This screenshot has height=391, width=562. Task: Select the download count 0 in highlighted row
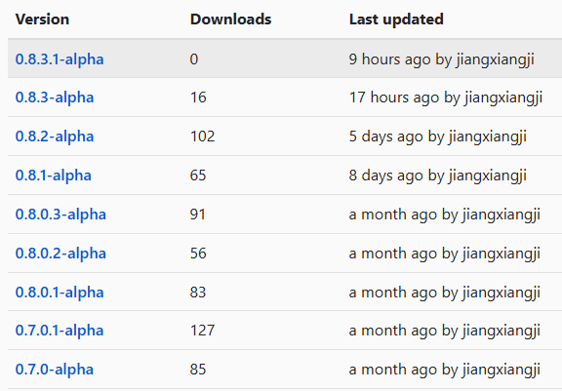pos(194,59)
